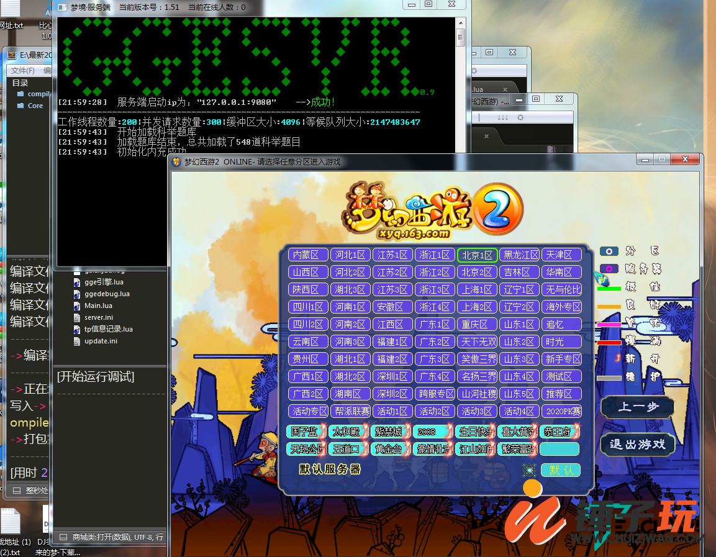Choose the 五道口 server
The width and height of the screenshot is (716, 557).
348,449
